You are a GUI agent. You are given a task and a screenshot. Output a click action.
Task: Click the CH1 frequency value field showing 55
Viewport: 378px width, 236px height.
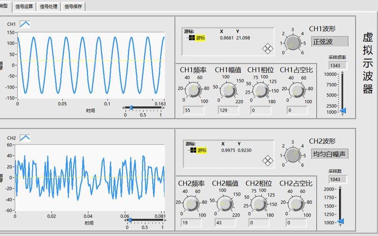194,110
